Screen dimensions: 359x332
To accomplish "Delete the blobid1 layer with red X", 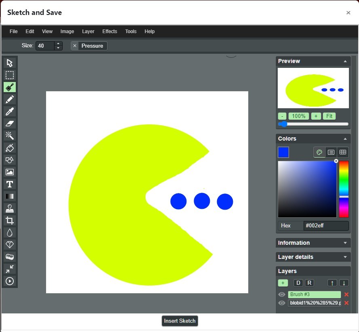I will (346, 303).
